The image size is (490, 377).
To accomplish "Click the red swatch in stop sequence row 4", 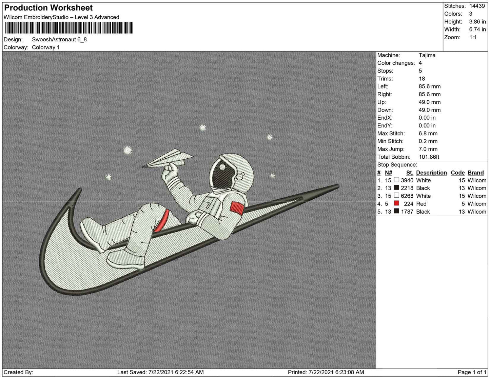I will coord(396,203).
